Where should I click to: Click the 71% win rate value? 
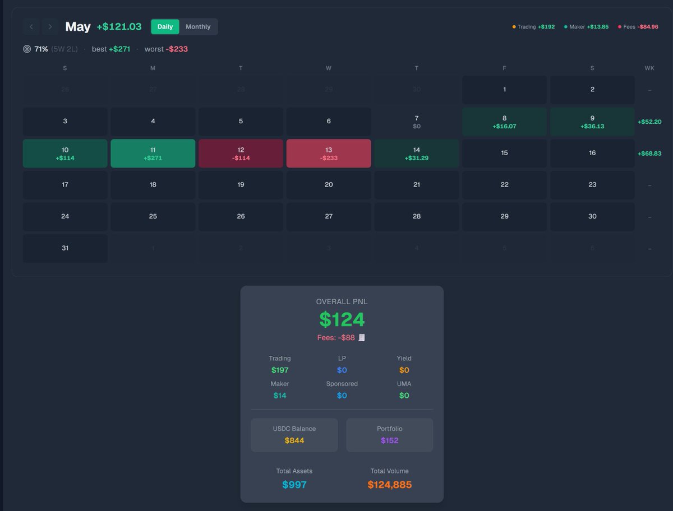[x=41, y=49]
